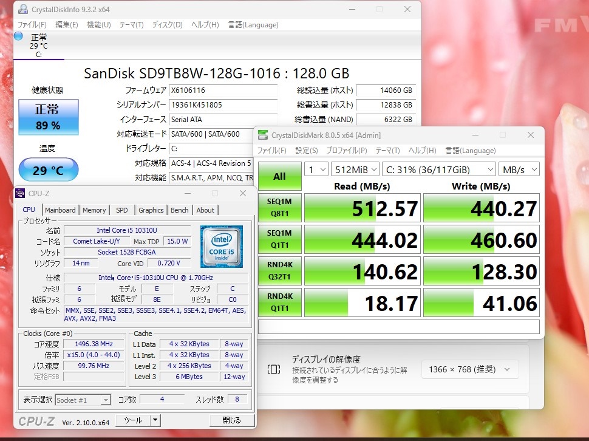Click the 440.27 sequential write result
589x441 pixels.
[481, 208]
